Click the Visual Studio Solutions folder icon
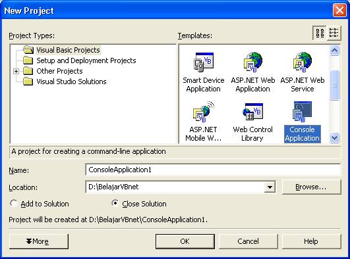 click(28, 82)
